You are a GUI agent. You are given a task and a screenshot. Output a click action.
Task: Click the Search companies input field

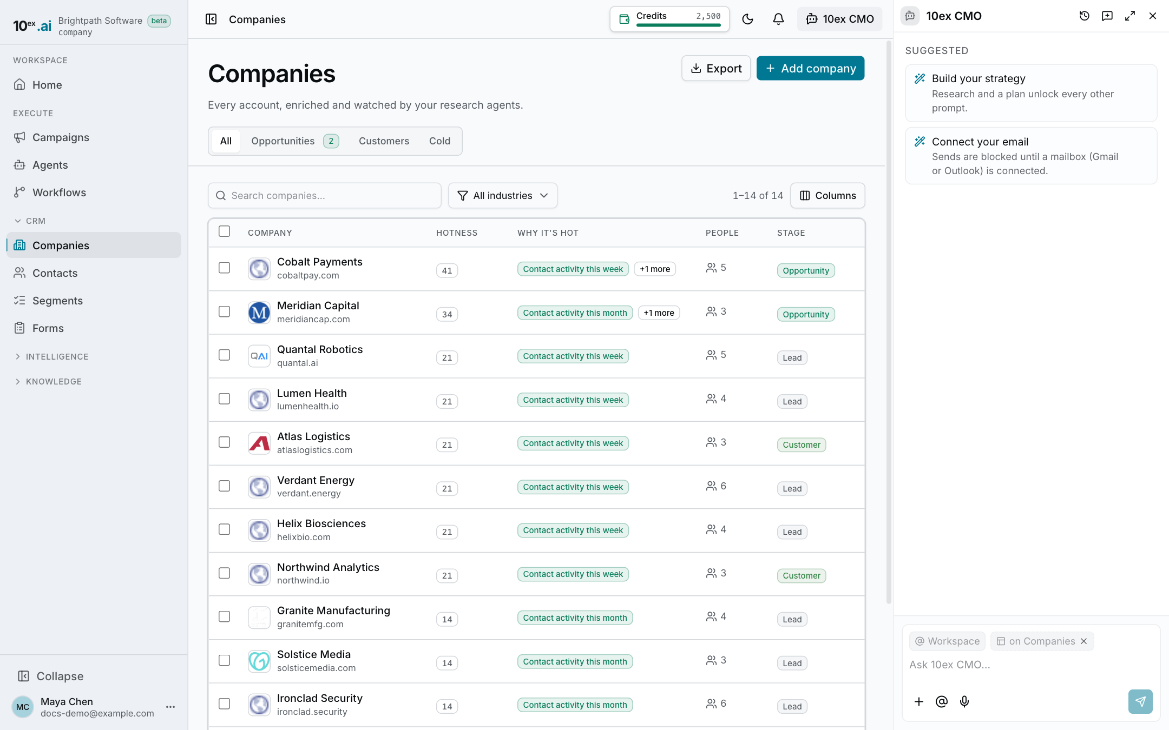point(325,196)
